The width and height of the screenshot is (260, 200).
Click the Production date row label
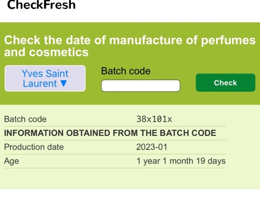34,147
